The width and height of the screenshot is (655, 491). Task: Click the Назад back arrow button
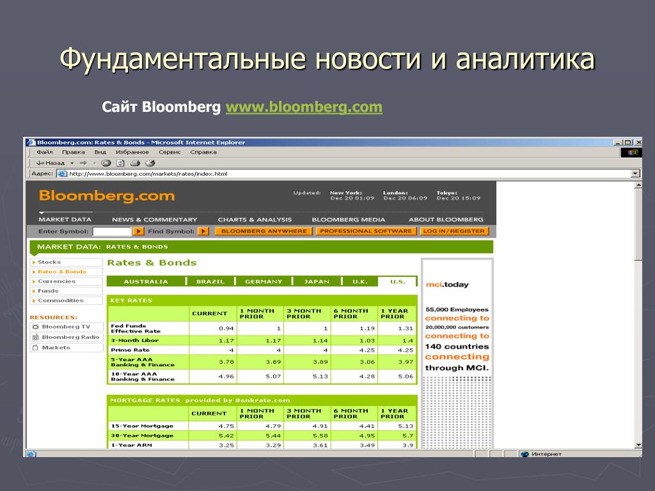50,163
